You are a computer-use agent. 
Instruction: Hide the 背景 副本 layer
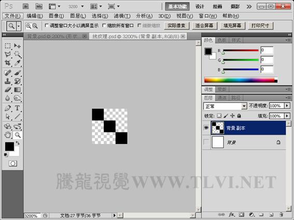[x=206, y=128]
